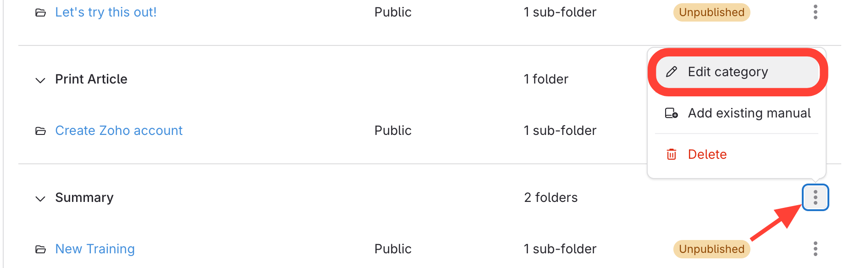Open the three-dot menu for New Training
The height and width of the screenshot is (268, 844).
click(815, 249)
